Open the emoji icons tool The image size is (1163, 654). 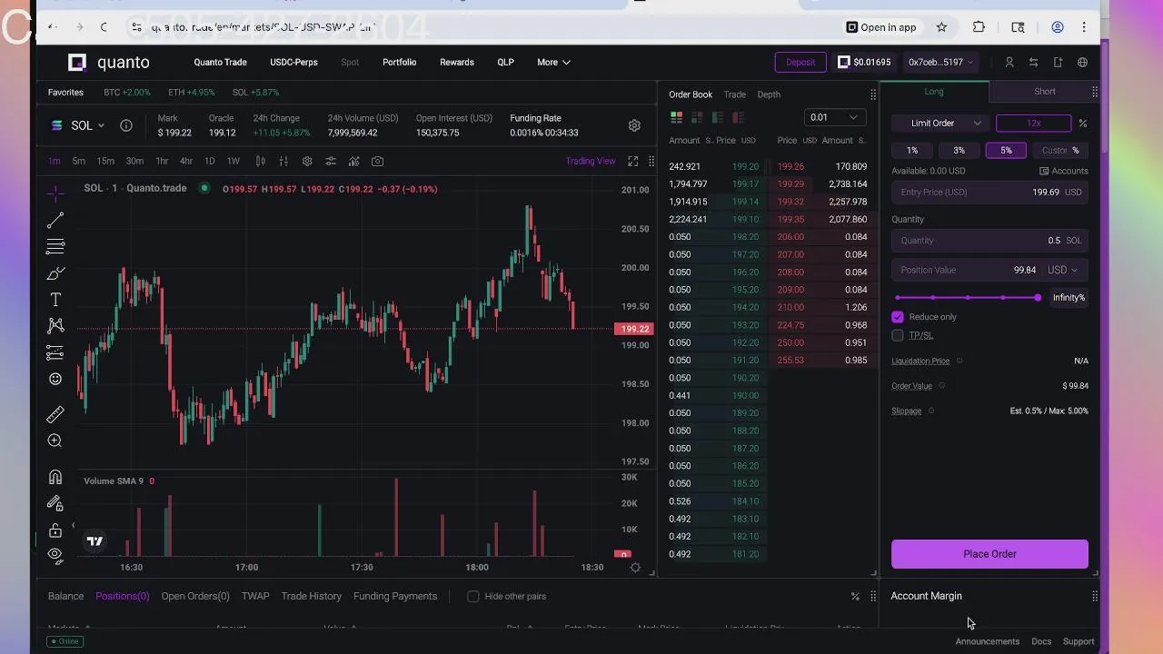tap(55, 379)
